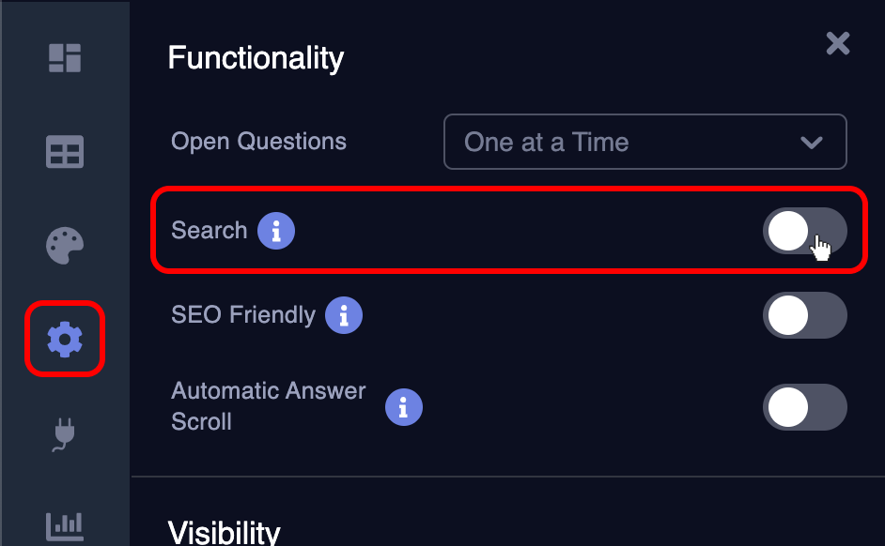Click the bar chart analytics icon
The image size is (885, 546).
[x=65, y=525]
